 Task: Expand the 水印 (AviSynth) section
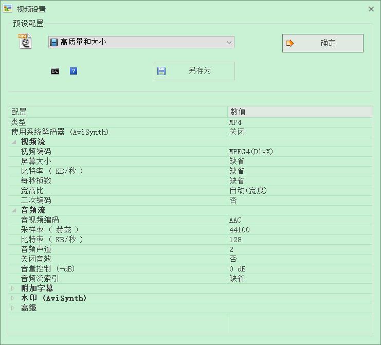click(13, 298)
